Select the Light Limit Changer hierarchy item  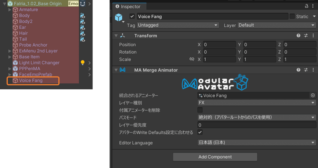coord(39,63)
